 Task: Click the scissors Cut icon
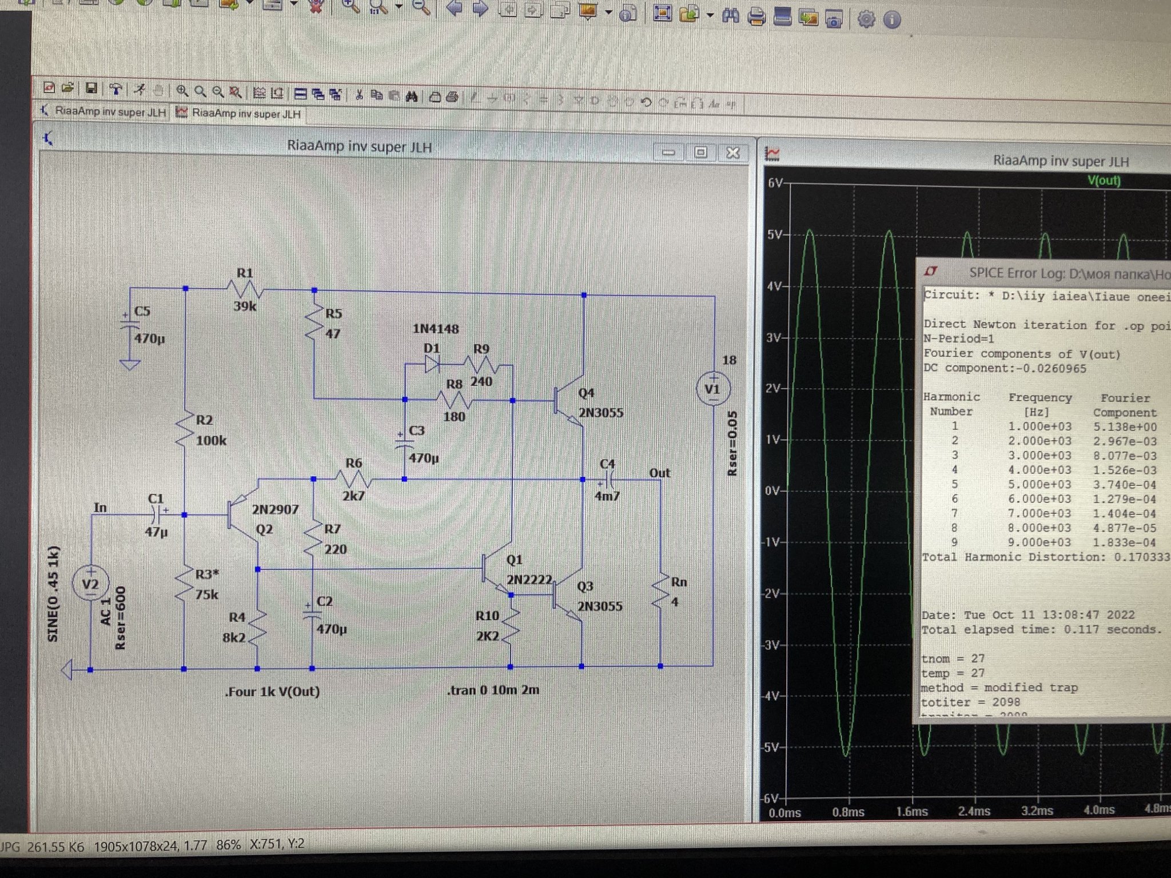tap(359, 95)
